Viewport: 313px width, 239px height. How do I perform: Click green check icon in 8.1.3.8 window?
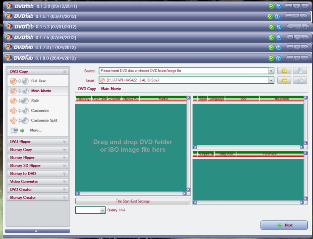point(271,6)
